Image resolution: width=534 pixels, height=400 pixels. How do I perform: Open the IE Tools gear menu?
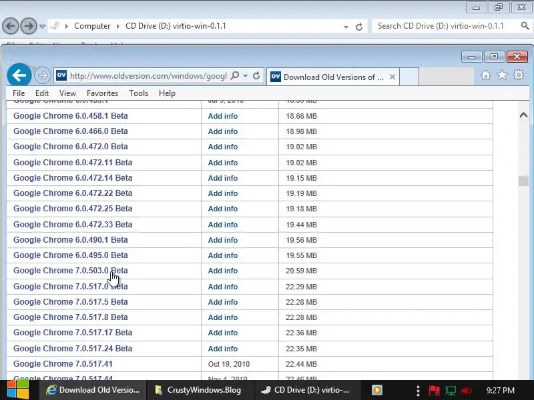pos(519,75)
